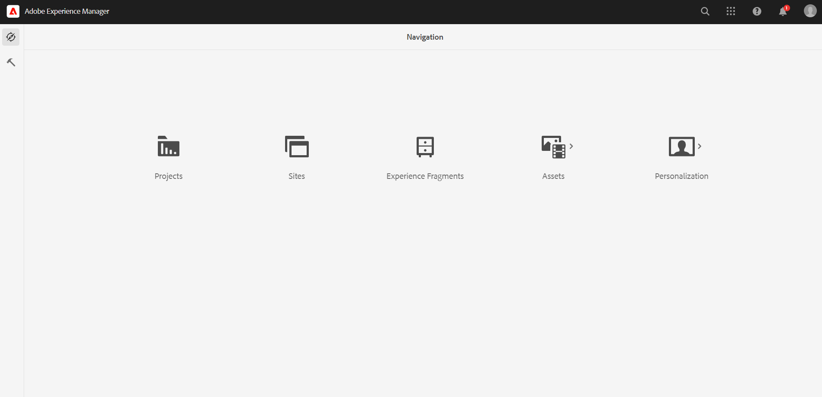Switch to Tools via the hammer icon
The image size is (822, 397).
click(x=11, y=63)
